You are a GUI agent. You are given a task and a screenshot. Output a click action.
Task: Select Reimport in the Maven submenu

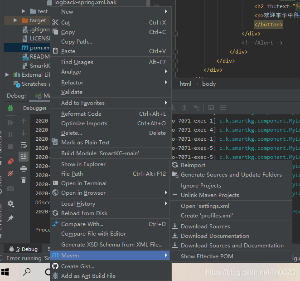click(x=193, y=165)
